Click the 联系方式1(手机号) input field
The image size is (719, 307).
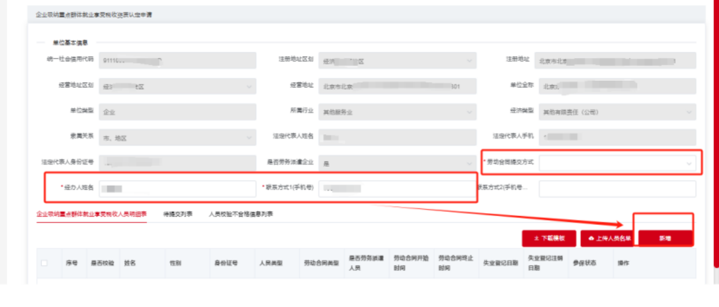point(397,189)
